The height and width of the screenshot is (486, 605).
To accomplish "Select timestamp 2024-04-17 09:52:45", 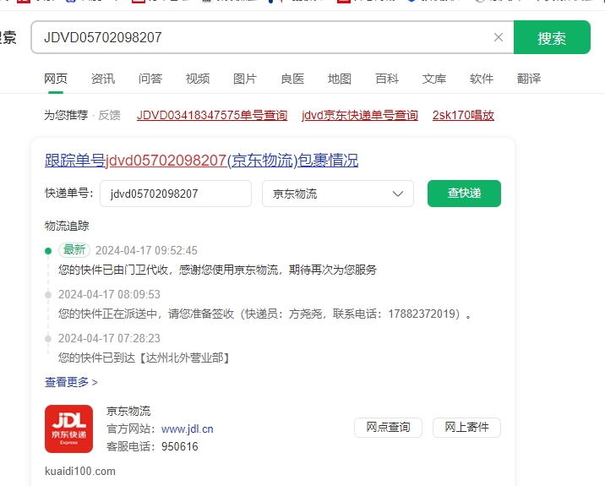I will [x=146, y=250].
